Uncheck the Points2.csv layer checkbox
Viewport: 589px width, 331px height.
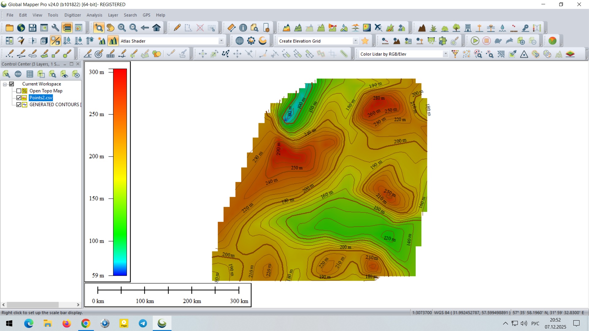(19, 98)
